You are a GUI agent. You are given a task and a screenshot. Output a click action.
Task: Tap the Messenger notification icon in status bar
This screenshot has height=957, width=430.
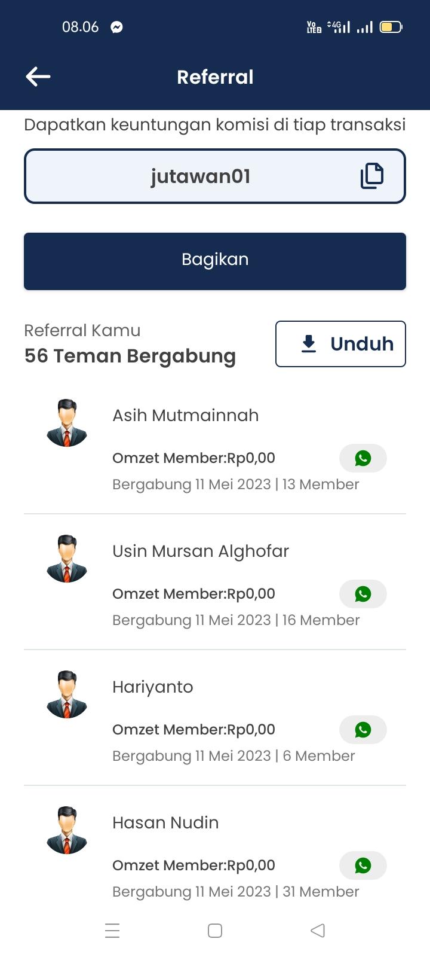[117, 27]
